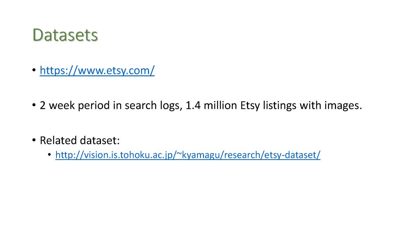
Task: Click the word images at sentence end
Action: coord(343,106)
